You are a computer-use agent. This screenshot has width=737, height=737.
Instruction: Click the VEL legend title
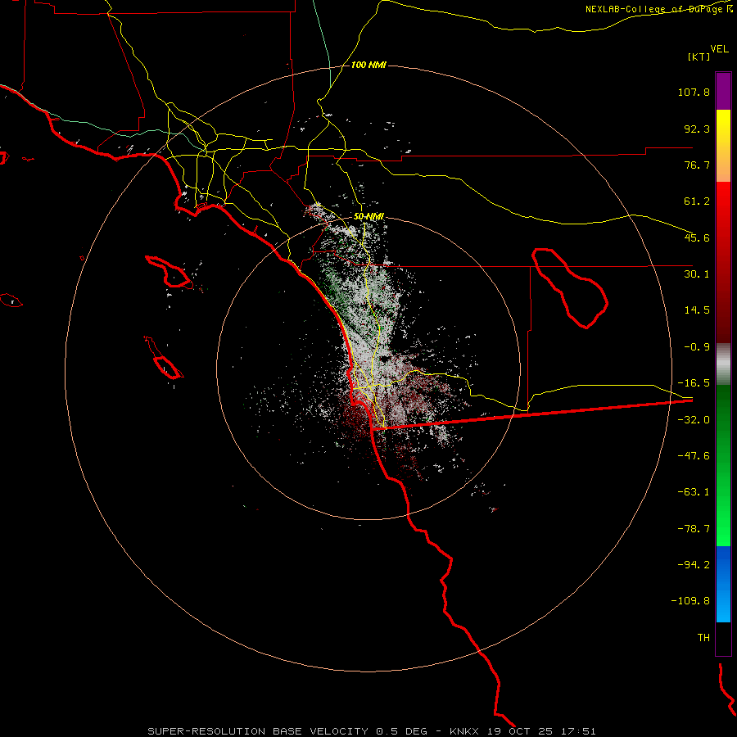719,49
